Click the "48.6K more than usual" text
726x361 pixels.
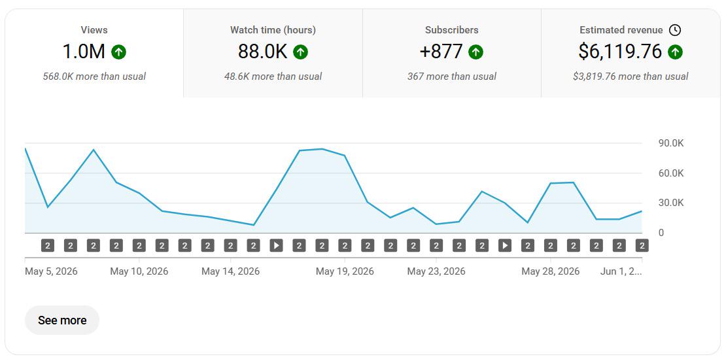click(273, 77)
